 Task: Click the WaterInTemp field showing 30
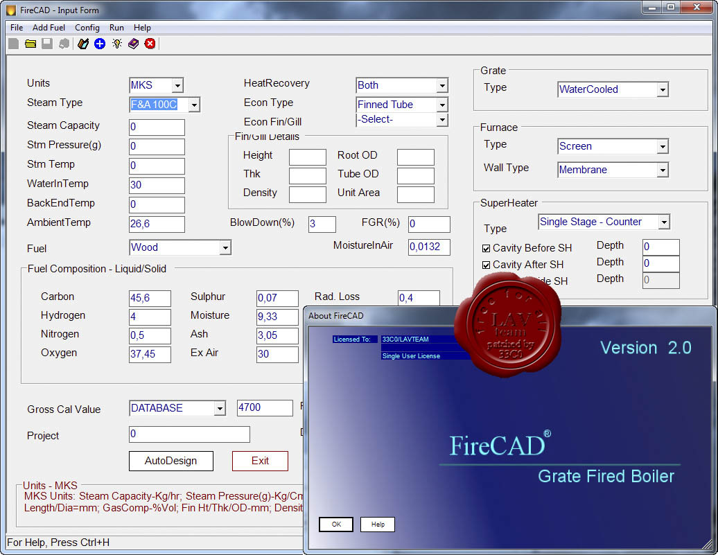click(x=157, y=186)
